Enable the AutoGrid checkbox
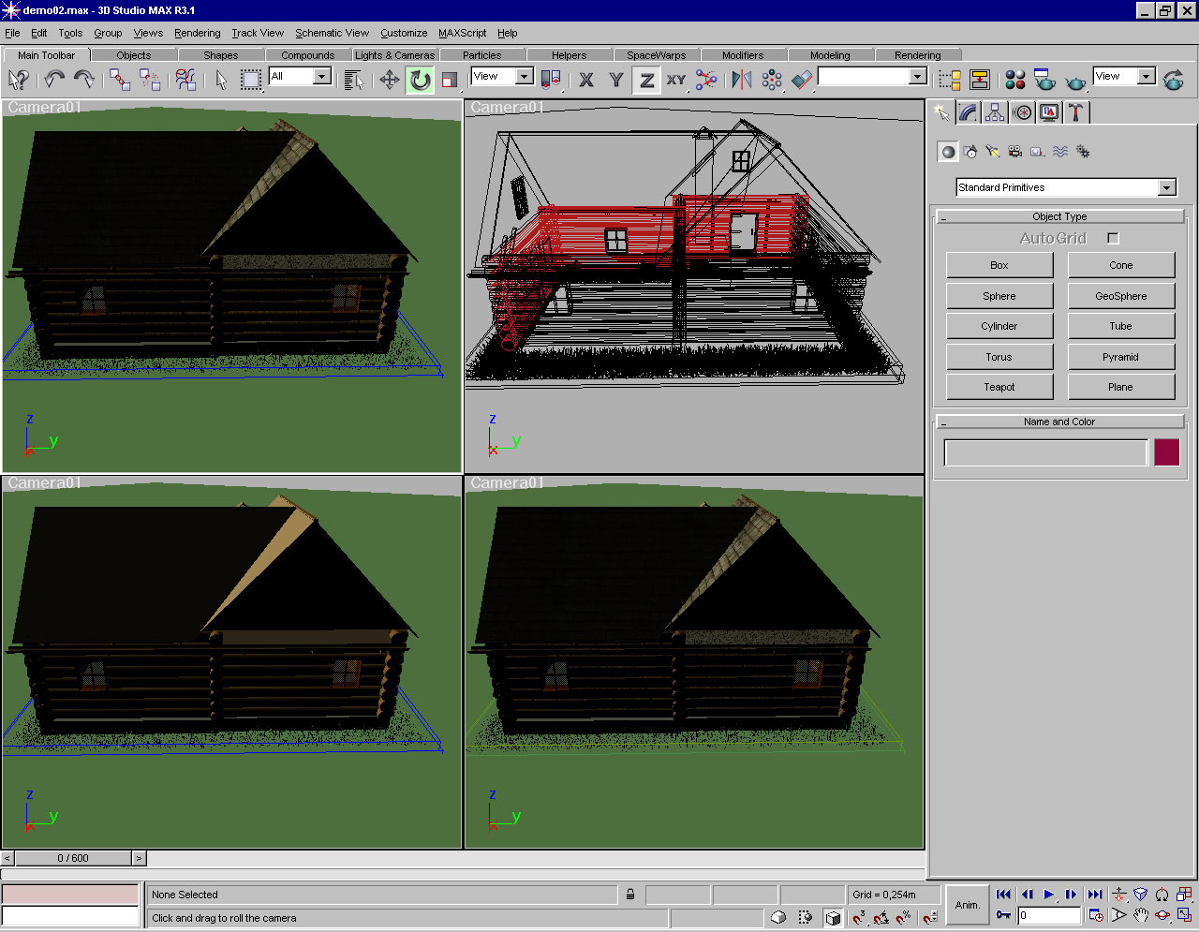 coord(1113,239)
